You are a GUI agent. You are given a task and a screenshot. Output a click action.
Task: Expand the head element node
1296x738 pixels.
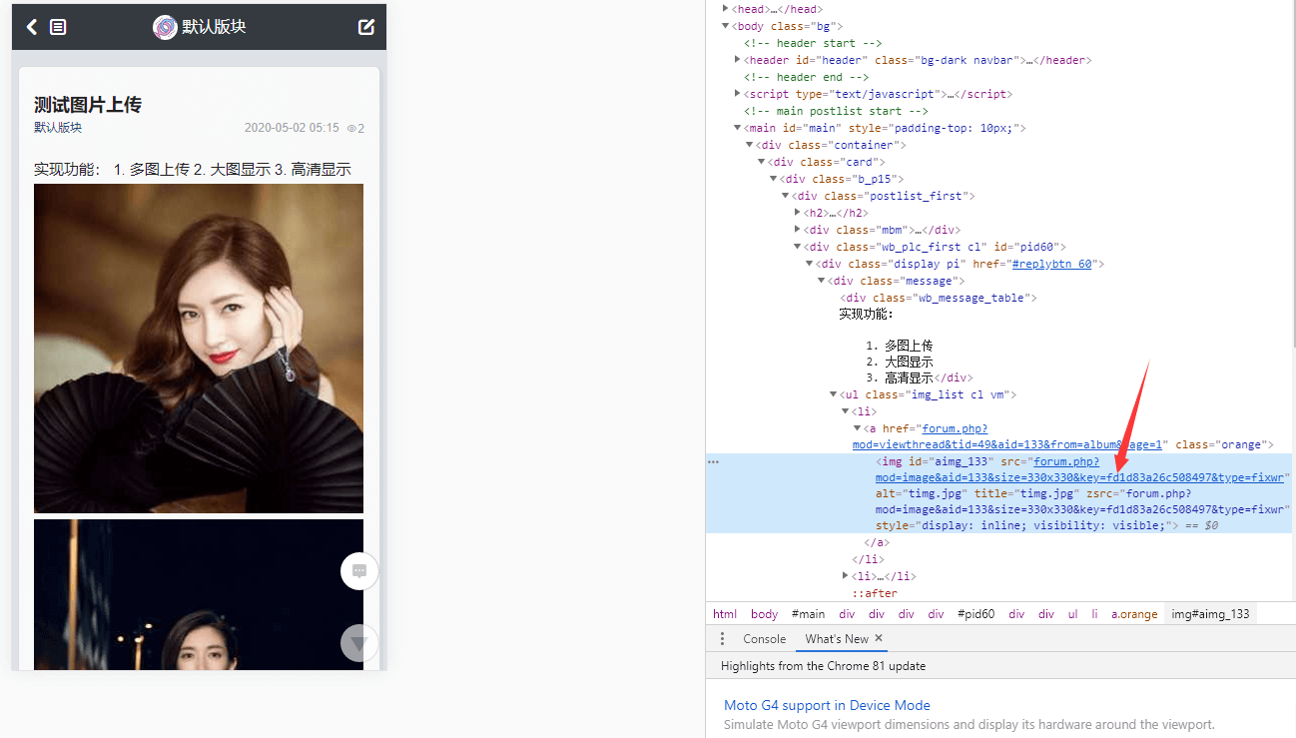(725, 9)
